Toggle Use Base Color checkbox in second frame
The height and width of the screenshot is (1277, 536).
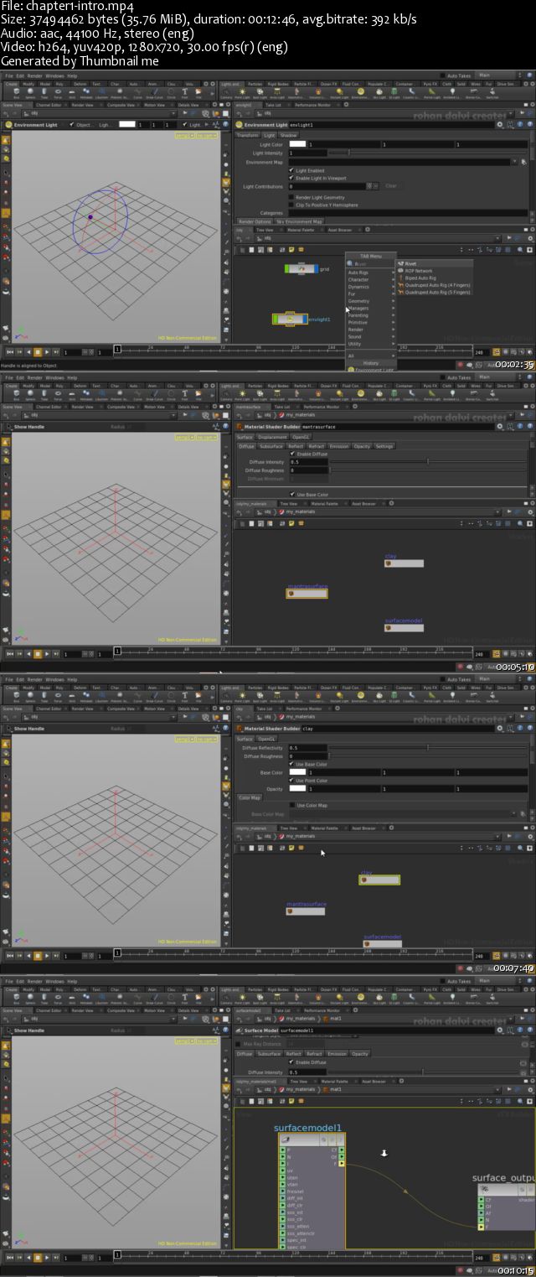291,494
